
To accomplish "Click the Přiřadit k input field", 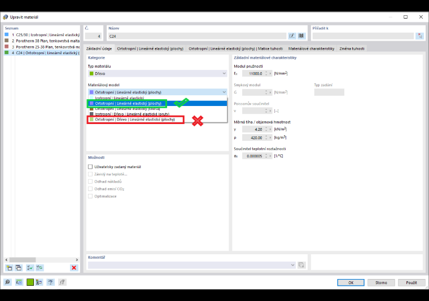I will point(363,36).
